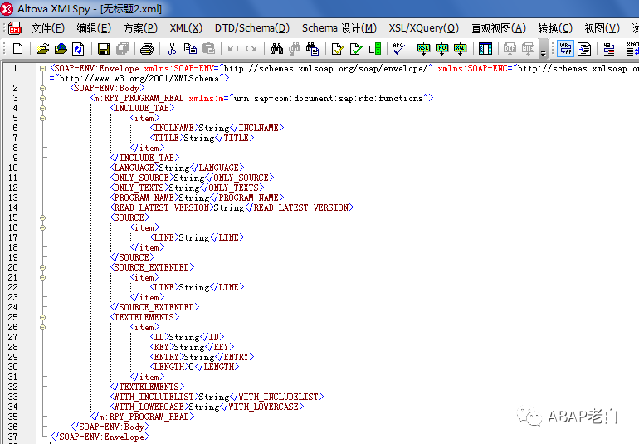
Task: Click the Find Next binoculars icon
Action: (x=295, y=49)
